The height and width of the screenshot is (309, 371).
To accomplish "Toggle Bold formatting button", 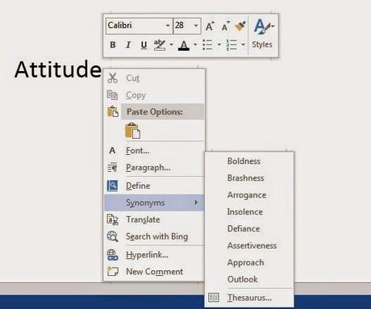I will 113,44.
